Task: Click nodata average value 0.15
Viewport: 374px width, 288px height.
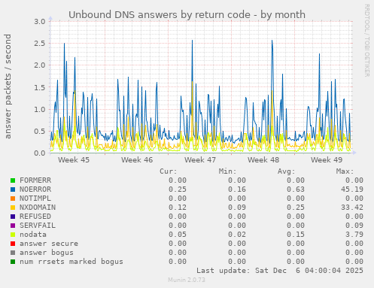Action: pos(296,235)
